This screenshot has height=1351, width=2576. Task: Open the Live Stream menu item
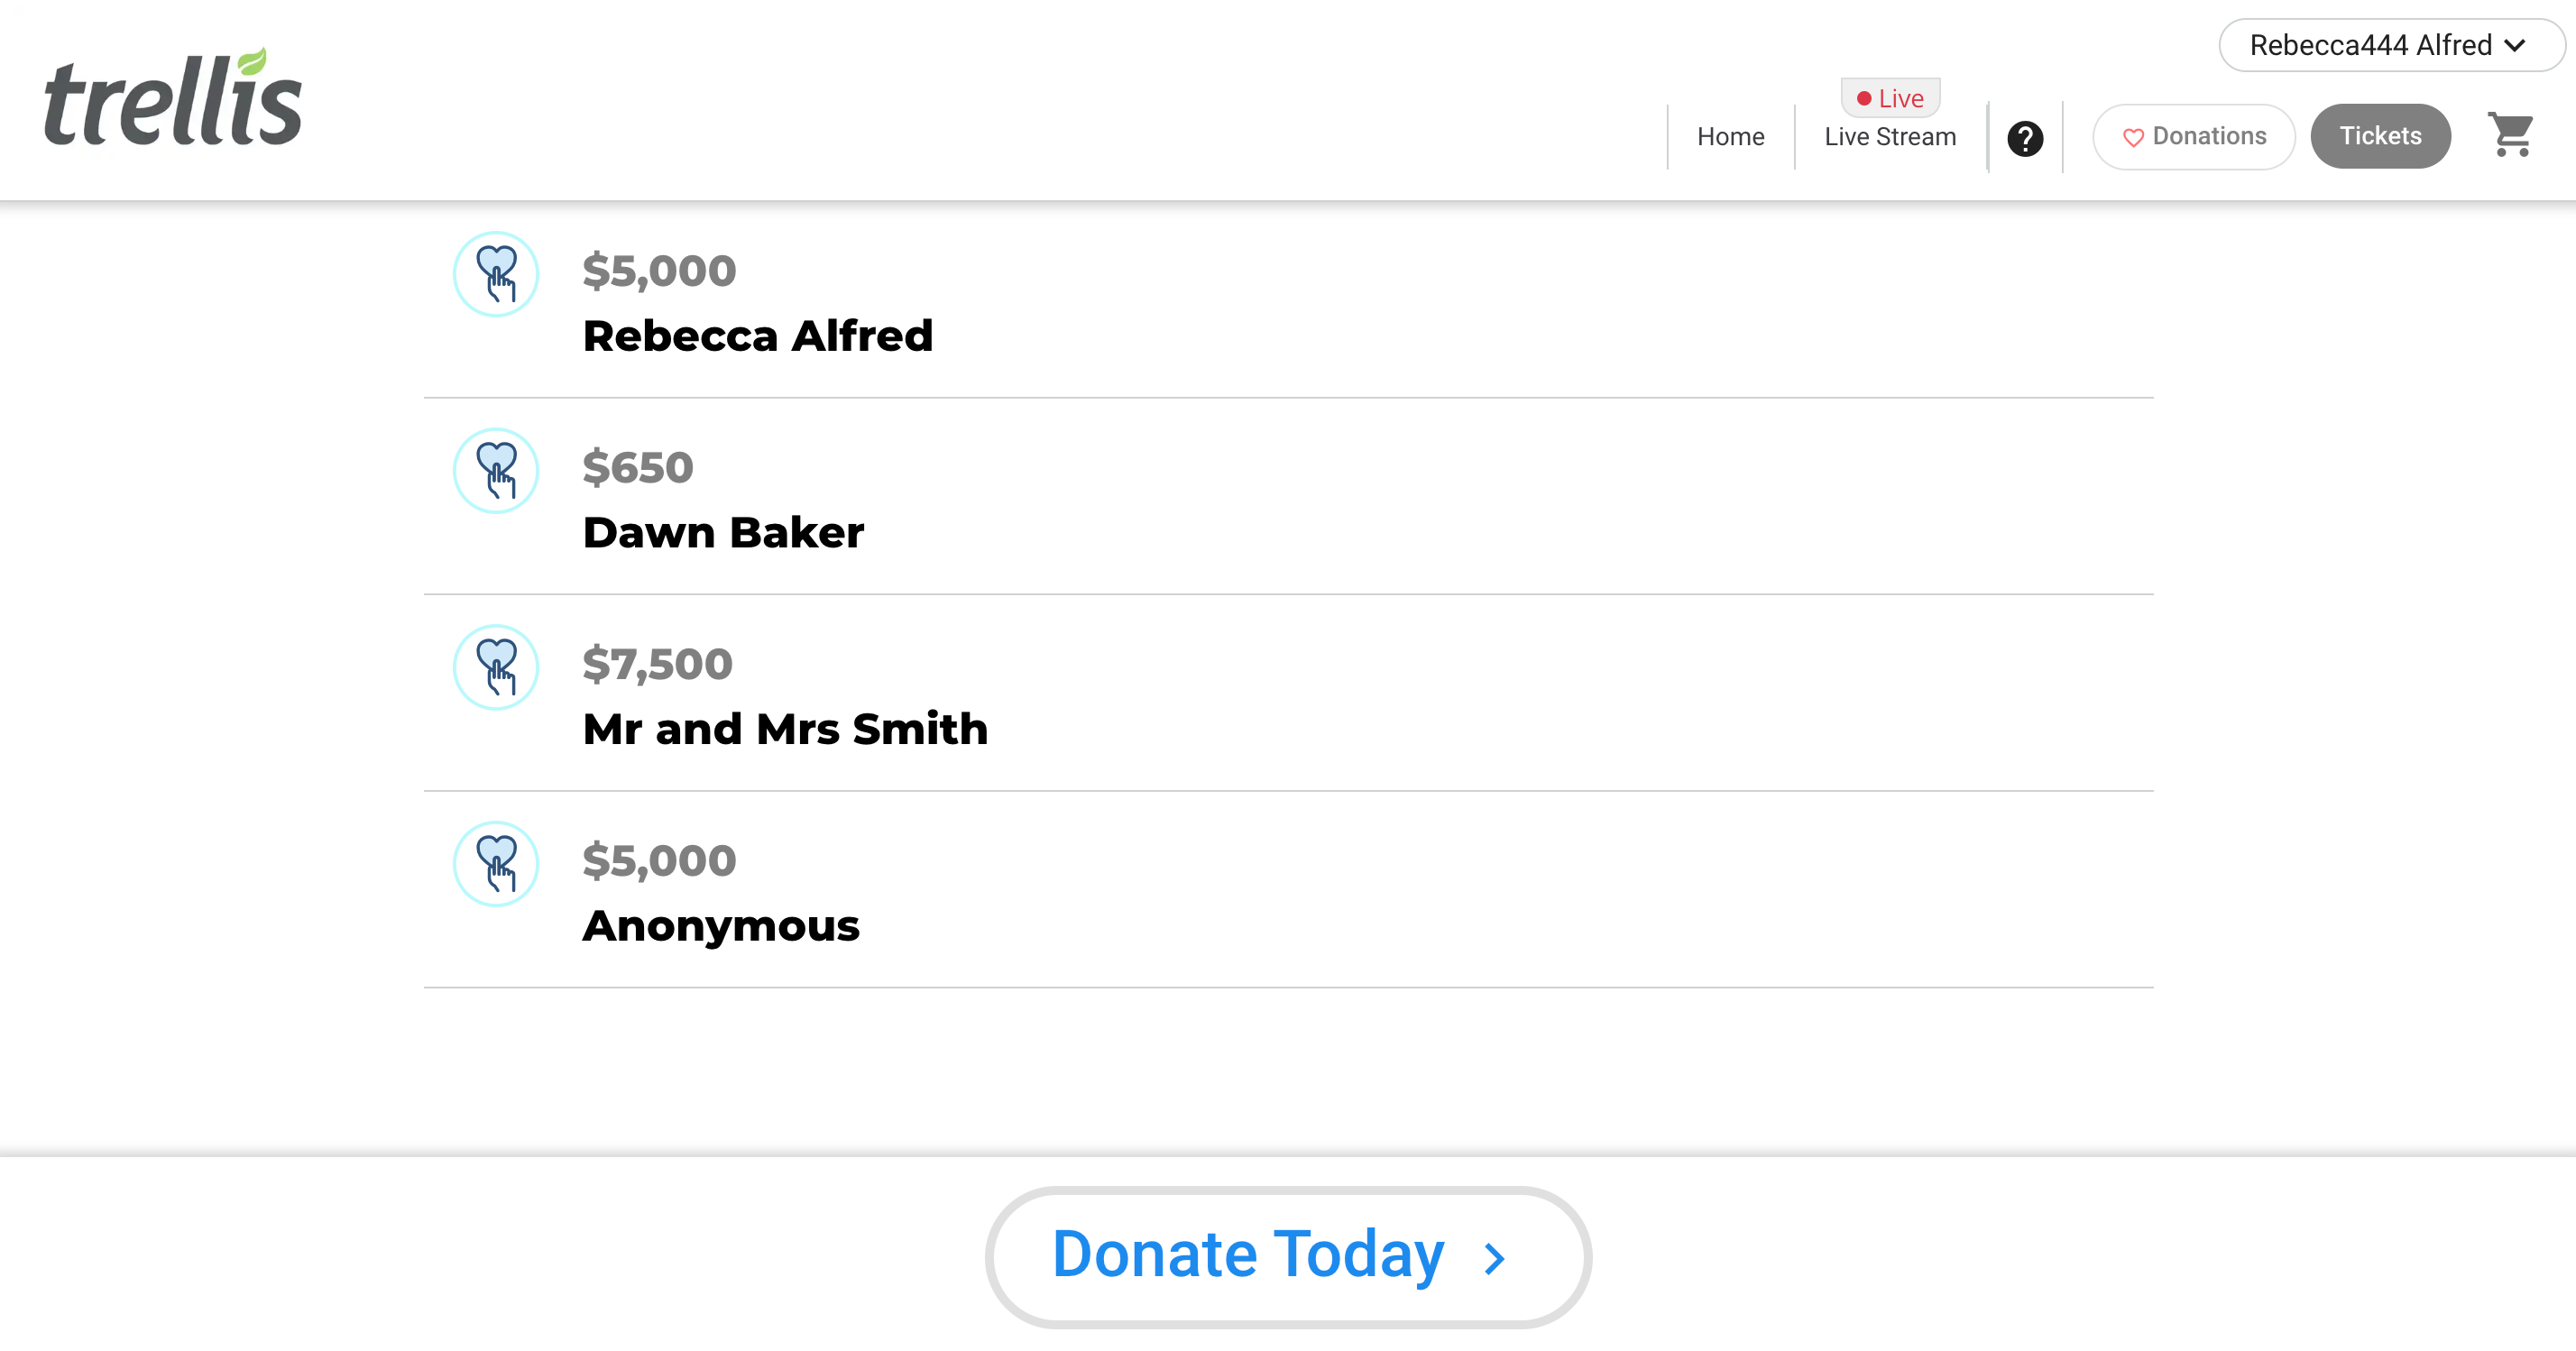tap(1889, 137)
